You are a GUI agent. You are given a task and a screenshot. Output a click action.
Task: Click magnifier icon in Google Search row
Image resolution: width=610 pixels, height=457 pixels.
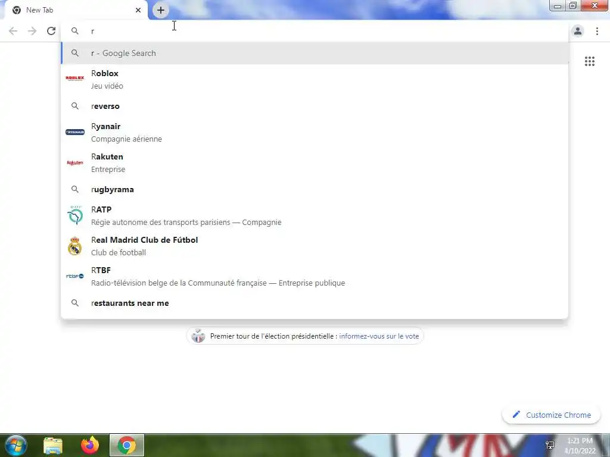(x=74, y=53)
